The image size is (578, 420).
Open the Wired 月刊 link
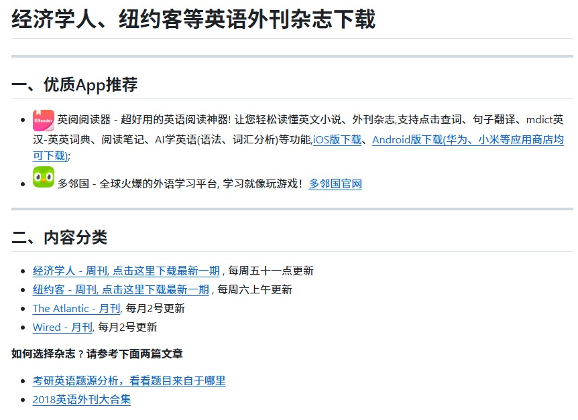(62, 328)
